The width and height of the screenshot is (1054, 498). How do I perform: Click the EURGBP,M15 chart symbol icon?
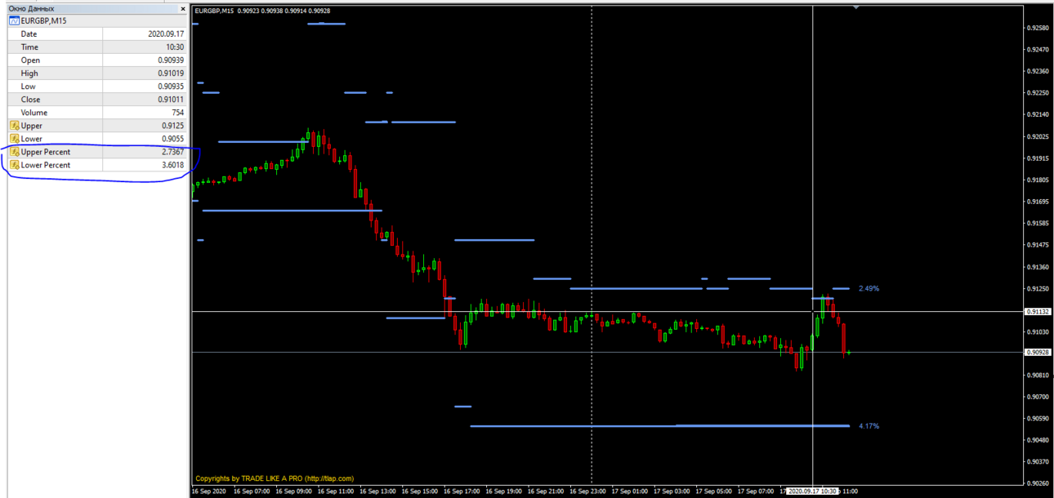point(14,20)
